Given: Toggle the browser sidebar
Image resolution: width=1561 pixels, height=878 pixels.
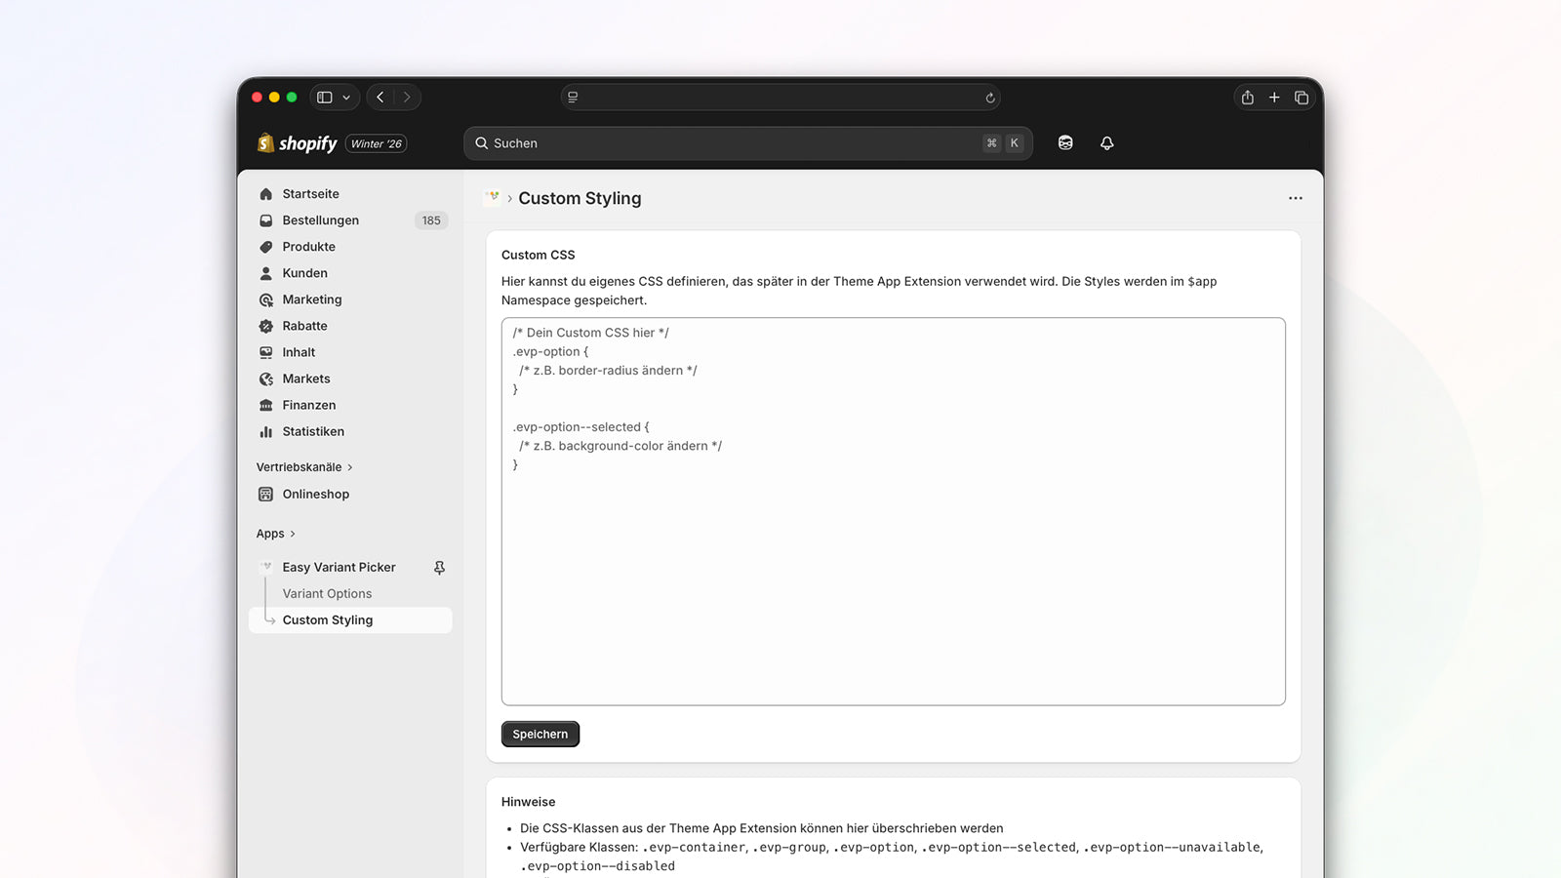Looking at the screenshot, I should (x=325, y=98).
